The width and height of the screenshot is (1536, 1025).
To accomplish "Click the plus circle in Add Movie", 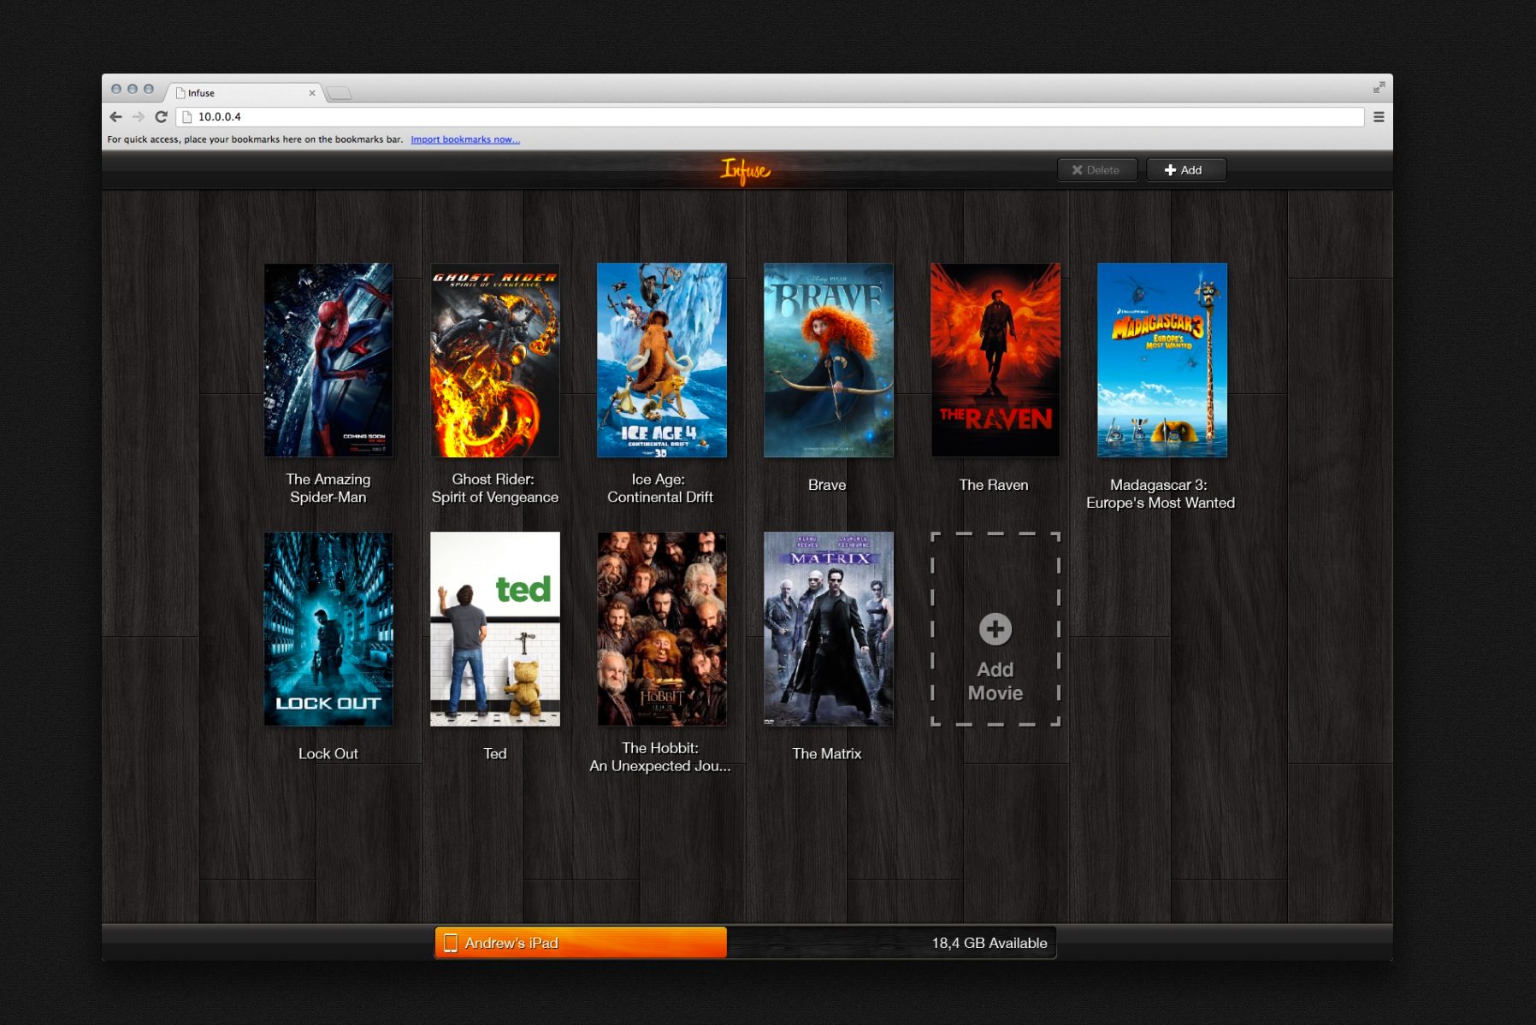I will (995, 629).
